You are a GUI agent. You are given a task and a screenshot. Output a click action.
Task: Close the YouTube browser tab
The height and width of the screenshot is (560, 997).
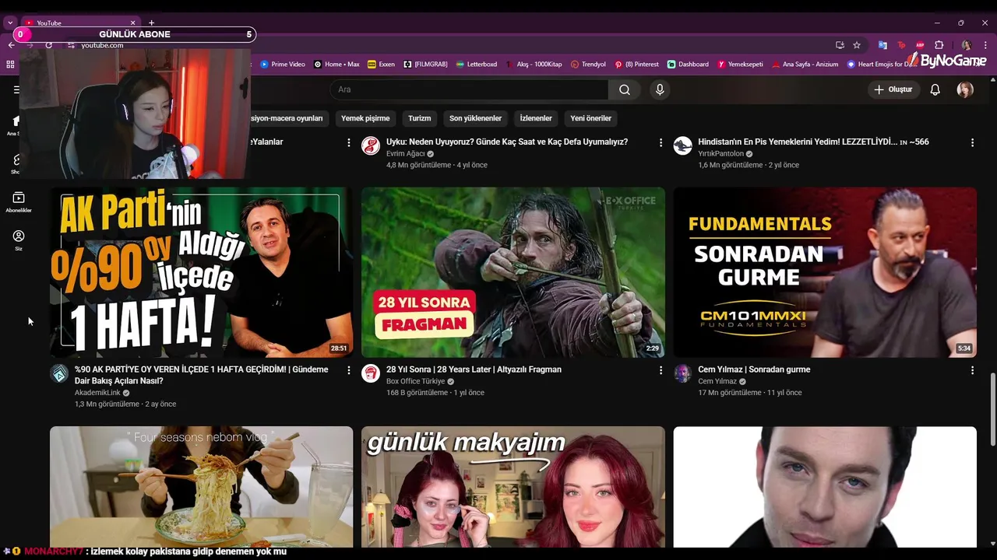pos(132,23)
